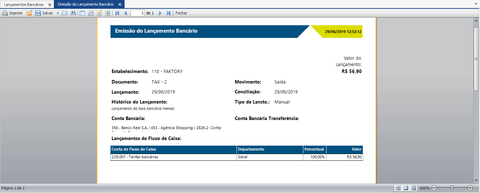Enable page width view mode
This screenshot has width=480, height=193.
pos(398,188)
